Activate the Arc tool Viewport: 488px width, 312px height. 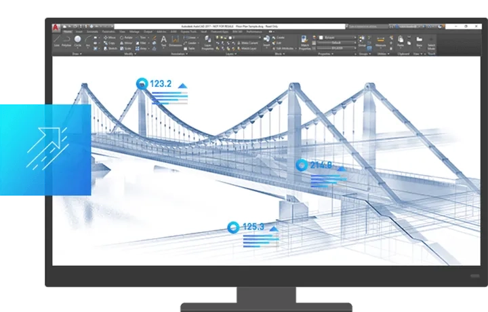click(x=89, y=41)
